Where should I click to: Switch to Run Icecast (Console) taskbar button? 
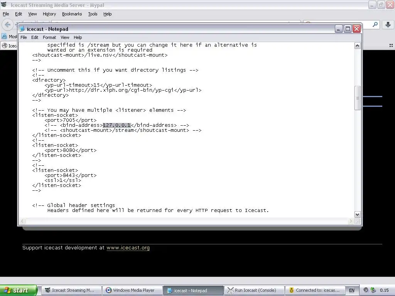(x=254, y=290)
